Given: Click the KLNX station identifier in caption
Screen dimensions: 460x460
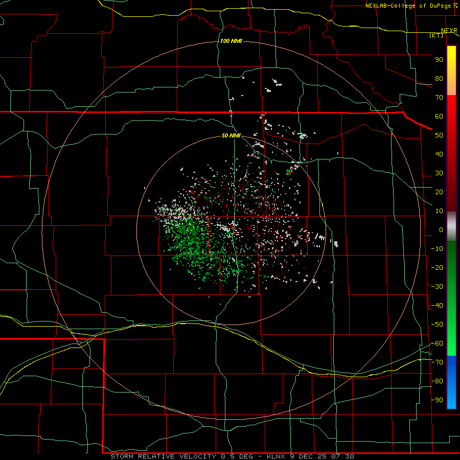Looking at the screenshot, I should [x=277, y=456].
